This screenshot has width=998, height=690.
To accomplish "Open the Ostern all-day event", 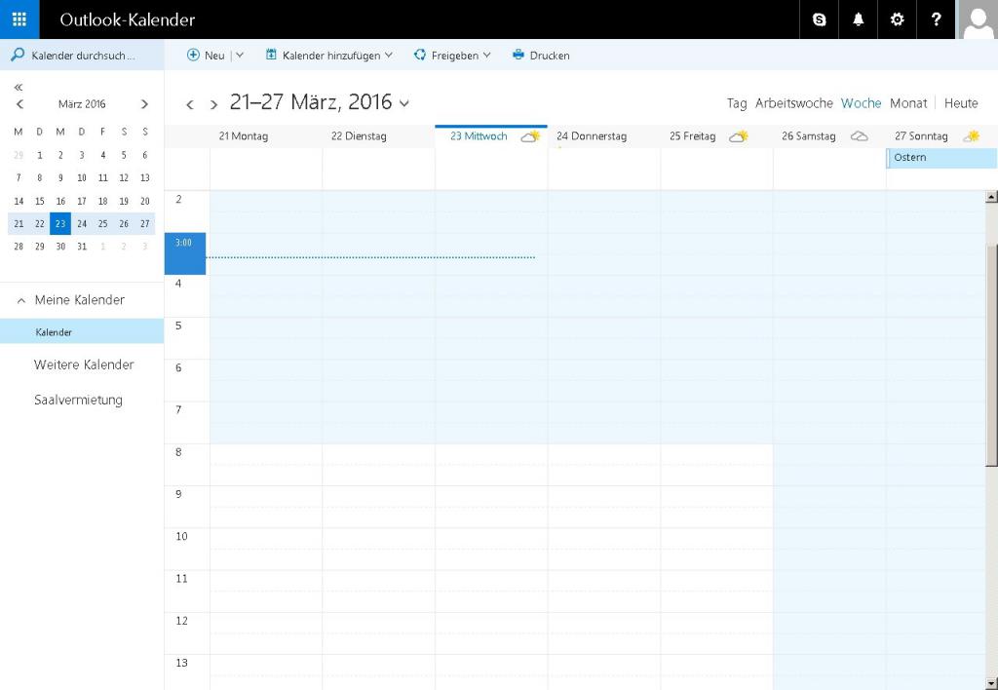I will 941,158.
